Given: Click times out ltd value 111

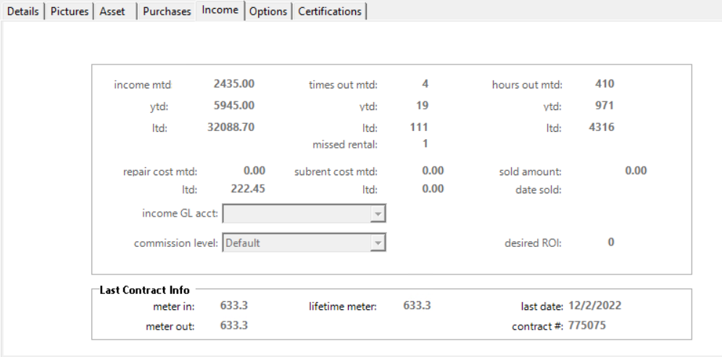Looking at the screenshot, I should pyautogui.click(x=419, y=127).
